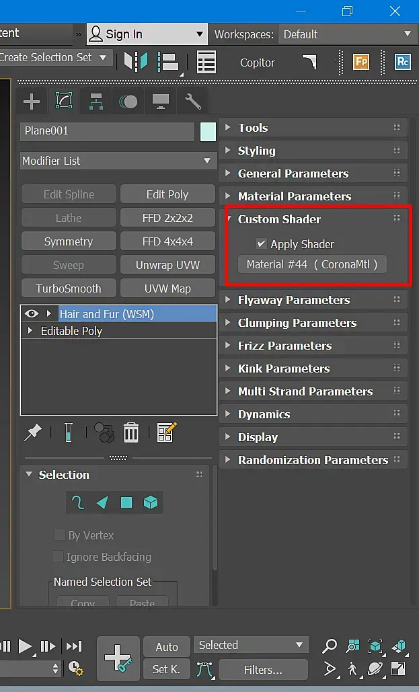Select the Polygon sub-object selection icon

coord(126,502)
